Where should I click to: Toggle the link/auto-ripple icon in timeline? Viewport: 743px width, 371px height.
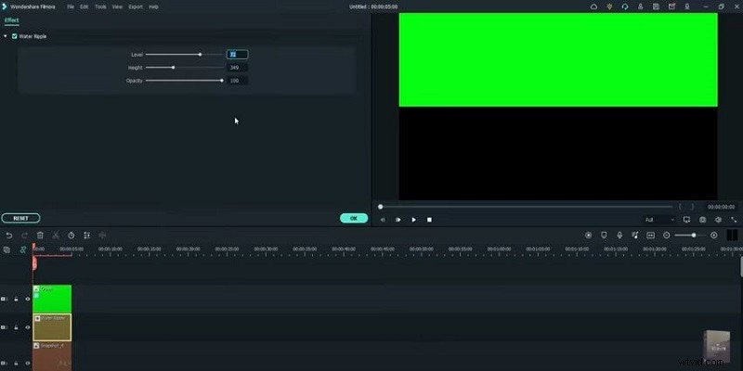coord(23,249)
